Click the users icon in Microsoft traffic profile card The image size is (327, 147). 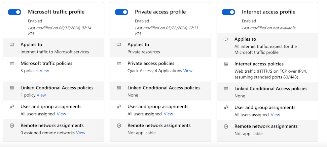[12, 107]
